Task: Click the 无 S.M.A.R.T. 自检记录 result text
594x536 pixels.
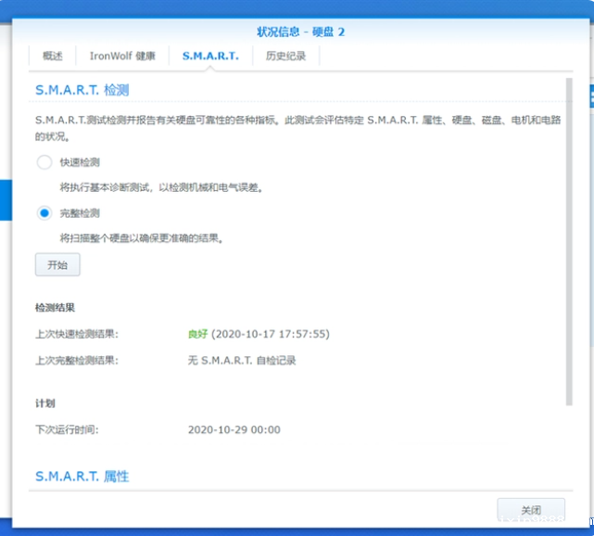Action: tap(241, 360)
